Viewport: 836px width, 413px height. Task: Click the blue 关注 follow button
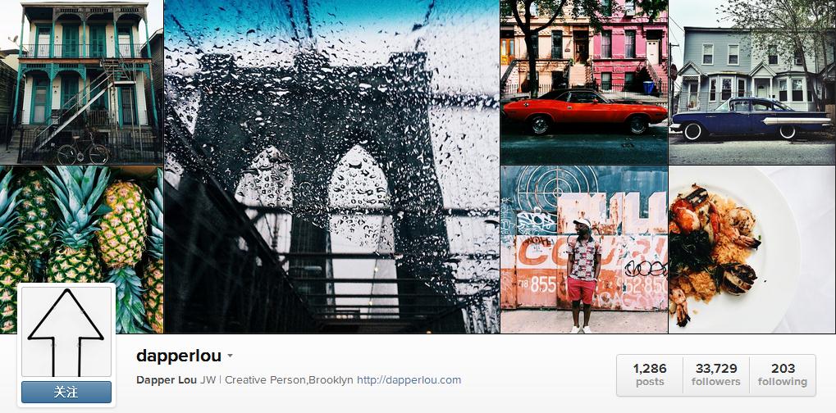pos(66,393)
